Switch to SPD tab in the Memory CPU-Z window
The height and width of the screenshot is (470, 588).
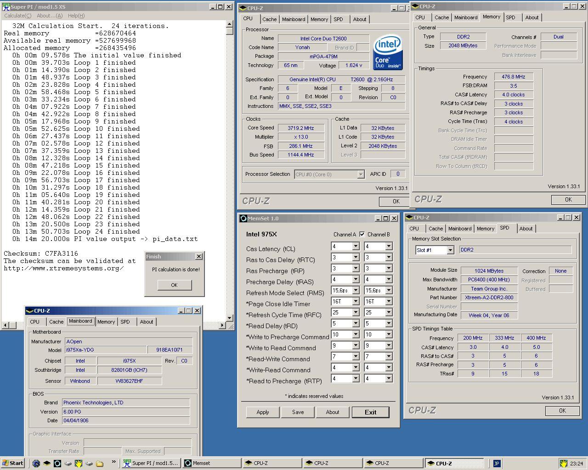510,17
